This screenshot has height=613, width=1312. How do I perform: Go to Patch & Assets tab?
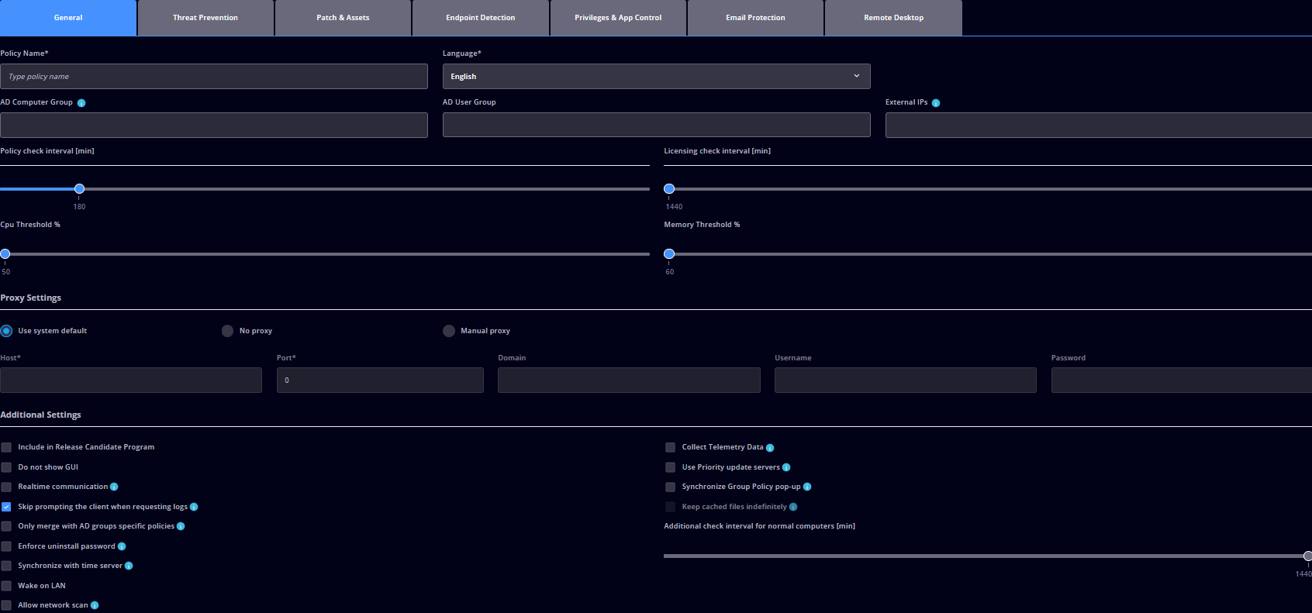point(343,18)
